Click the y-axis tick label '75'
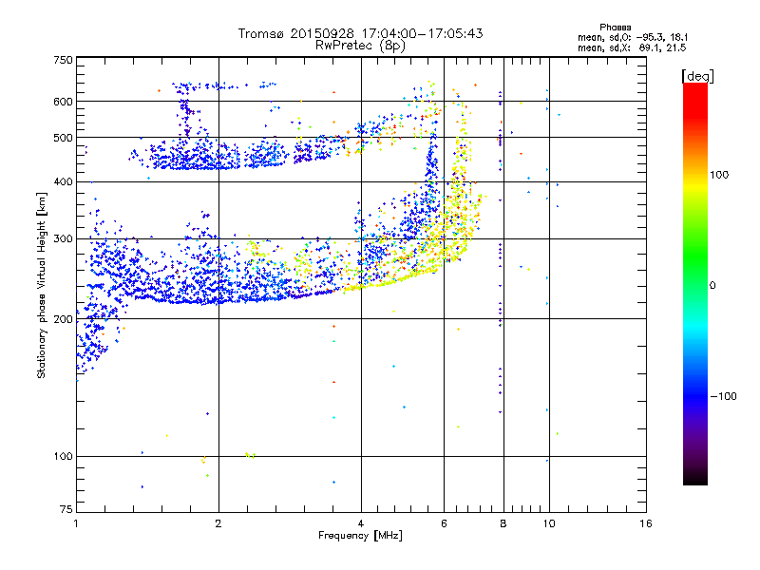This screenshot has height=570, width=760. click(x=66, y=509)
